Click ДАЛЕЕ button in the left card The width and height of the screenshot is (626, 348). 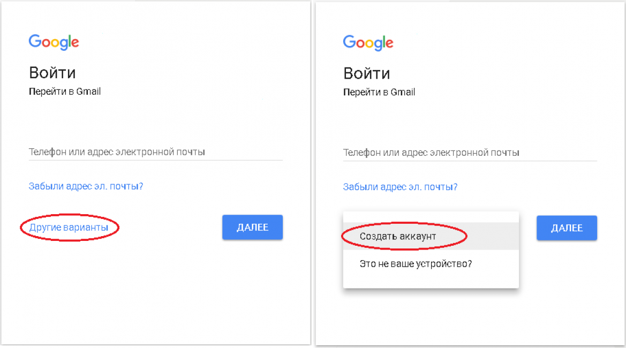(x=252, y=227)
